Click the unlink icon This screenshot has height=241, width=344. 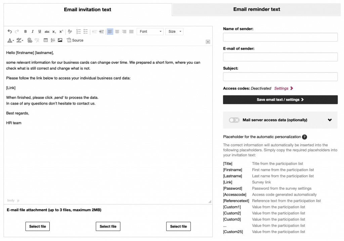tap(37, 40)
